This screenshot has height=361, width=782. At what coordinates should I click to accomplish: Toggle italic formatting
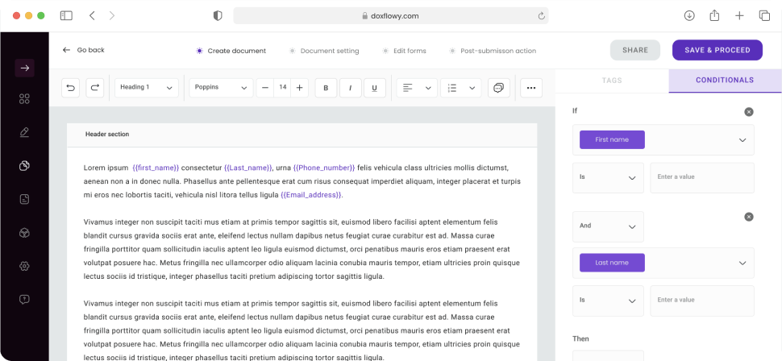pyautogui.click(x=351, y=88)
